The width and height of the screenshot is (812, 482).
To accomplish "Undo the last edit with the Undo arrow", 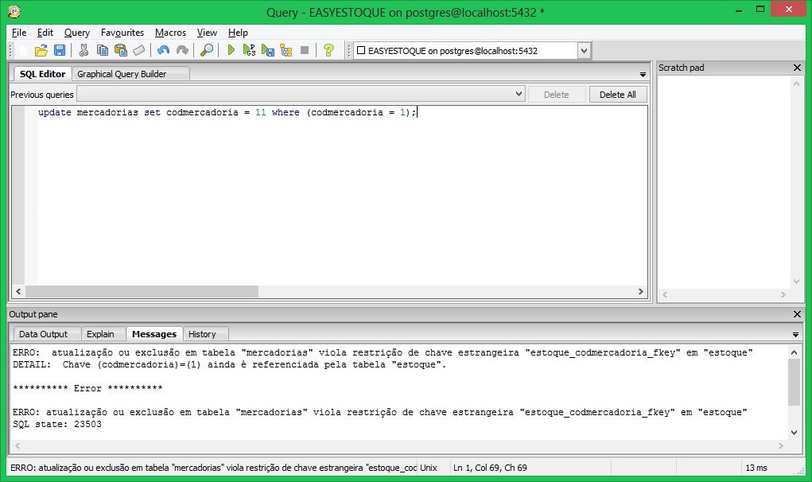I will pyautogui.click(x=163, y=50).
